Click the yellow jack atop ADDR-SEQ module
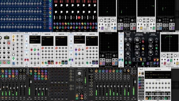 (x=13, y=37)
